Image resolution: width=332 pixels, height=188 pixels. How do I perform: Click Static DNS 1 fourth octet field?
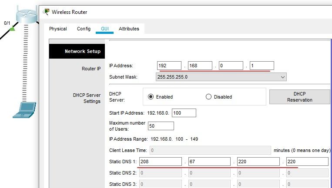308,162
